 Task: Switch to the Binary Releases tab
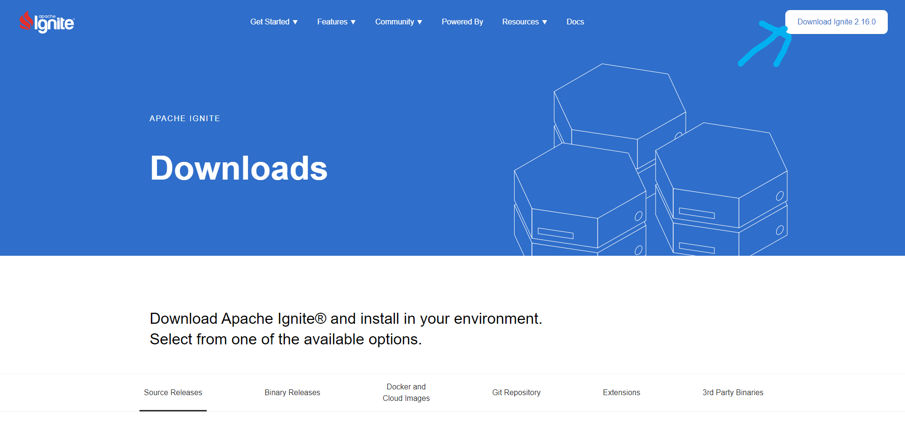[x=292, y=393]
